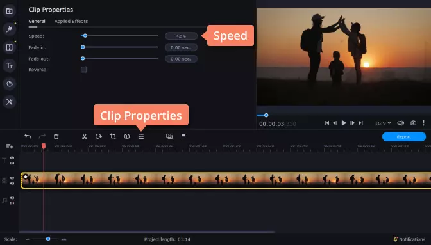Image resolution: width=431 pixels, height=245 pixels.
Task: Open Color adjustments icon in toolbar
Action: (x=127, y=136)
